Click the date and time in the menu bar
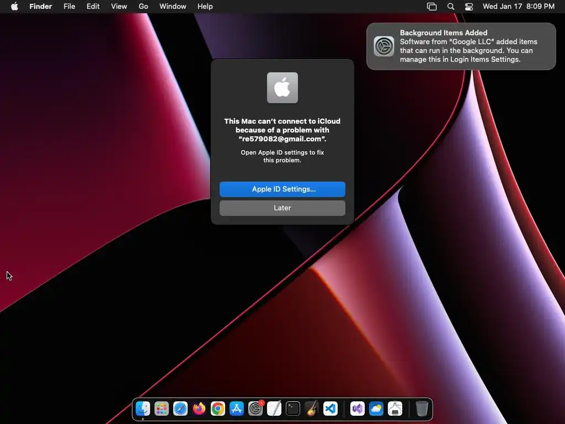The width and height of the screenshot is (565, 424). tap(518, 7)
